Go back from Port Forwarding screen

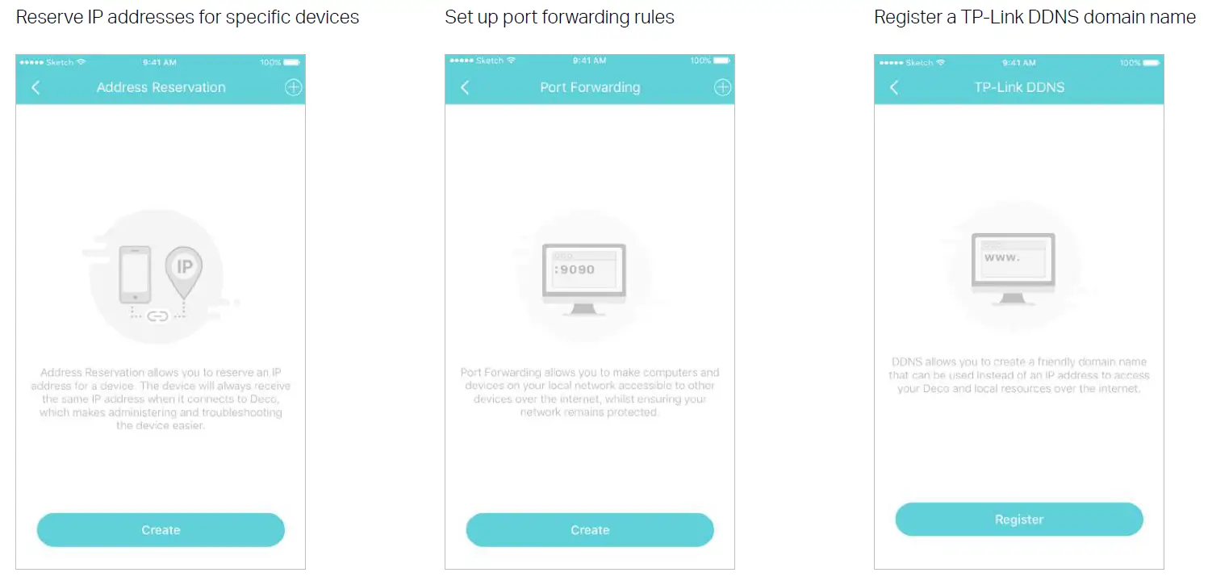tap(465, 88)
